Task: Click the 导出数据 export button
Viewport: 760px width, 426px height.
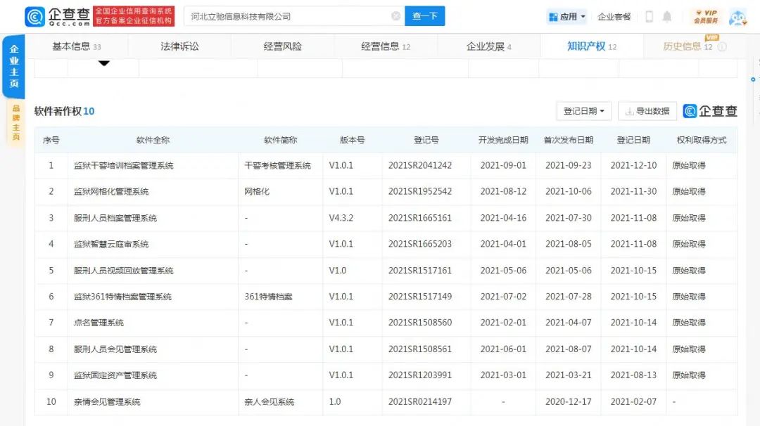Action: [647, 111]
